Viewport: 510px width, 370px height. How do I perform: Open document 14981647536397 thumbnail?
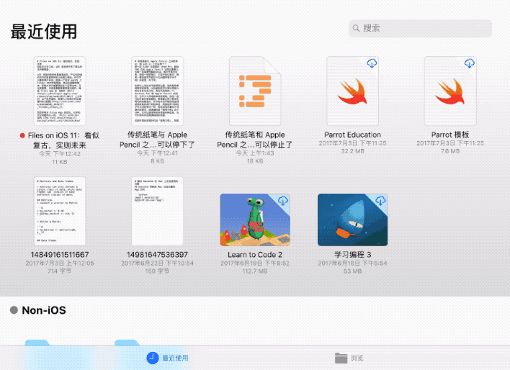click(158, 211)
